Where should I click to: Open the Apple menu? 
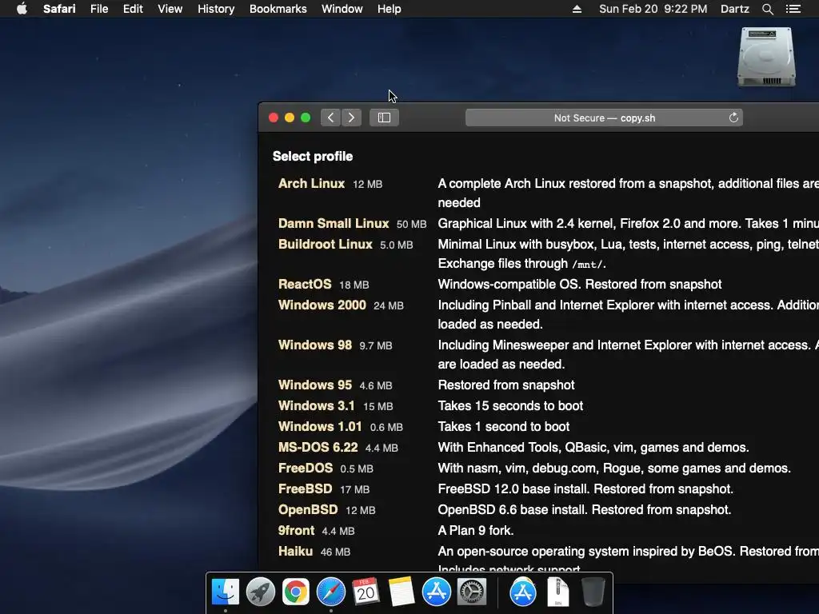pyautogui.click(x=22, y=9)
